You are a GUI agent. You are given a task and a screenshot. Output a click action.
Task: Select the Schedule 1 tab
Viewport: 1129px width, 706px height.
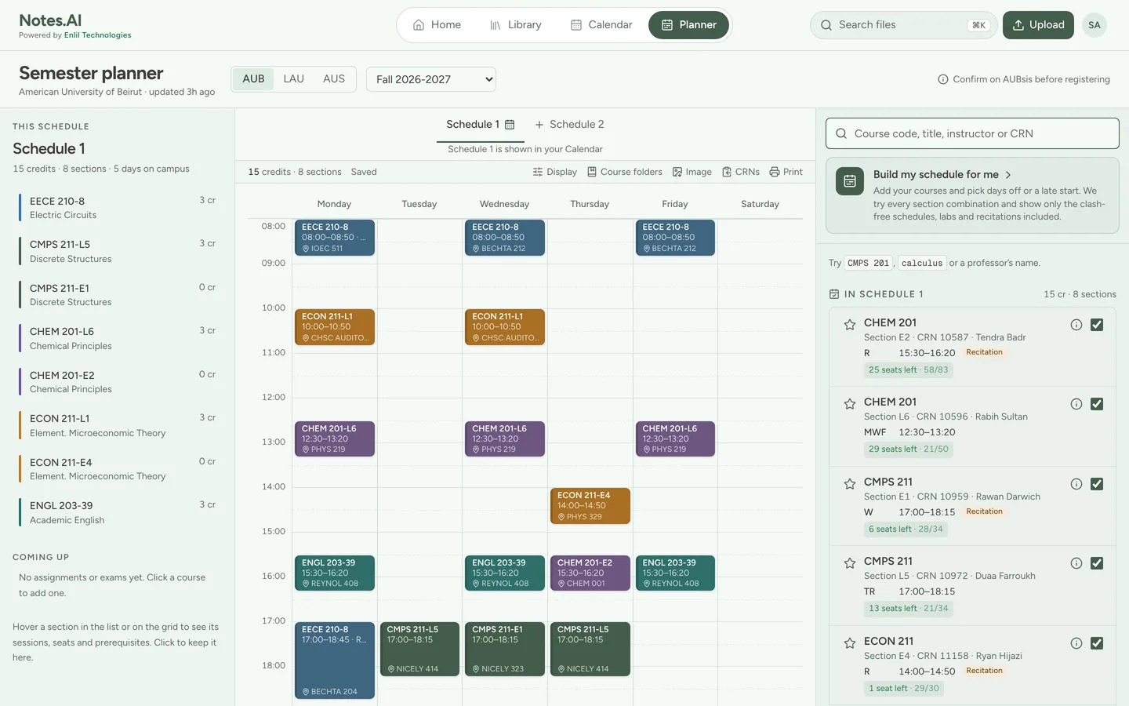click(480, 124)
